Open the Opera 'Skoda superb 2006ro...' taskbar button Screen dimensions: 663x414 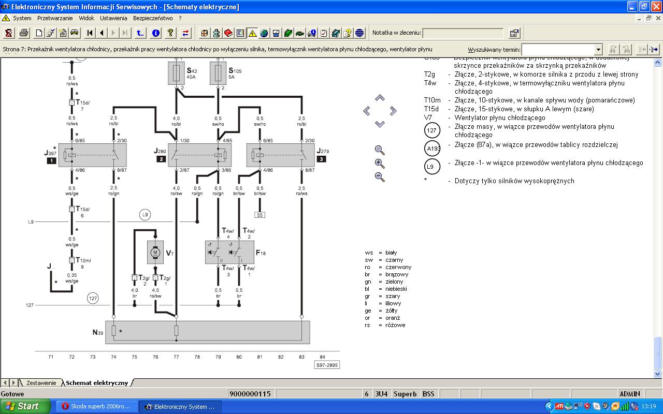click(x=96, y=407)
